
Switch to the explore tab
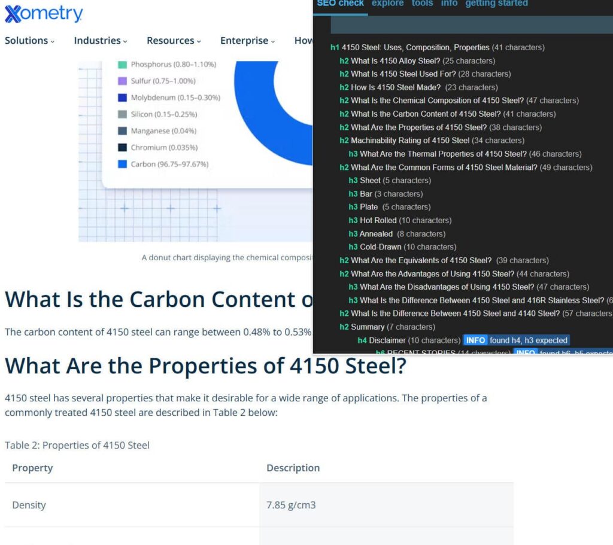(x=387, y=4)
